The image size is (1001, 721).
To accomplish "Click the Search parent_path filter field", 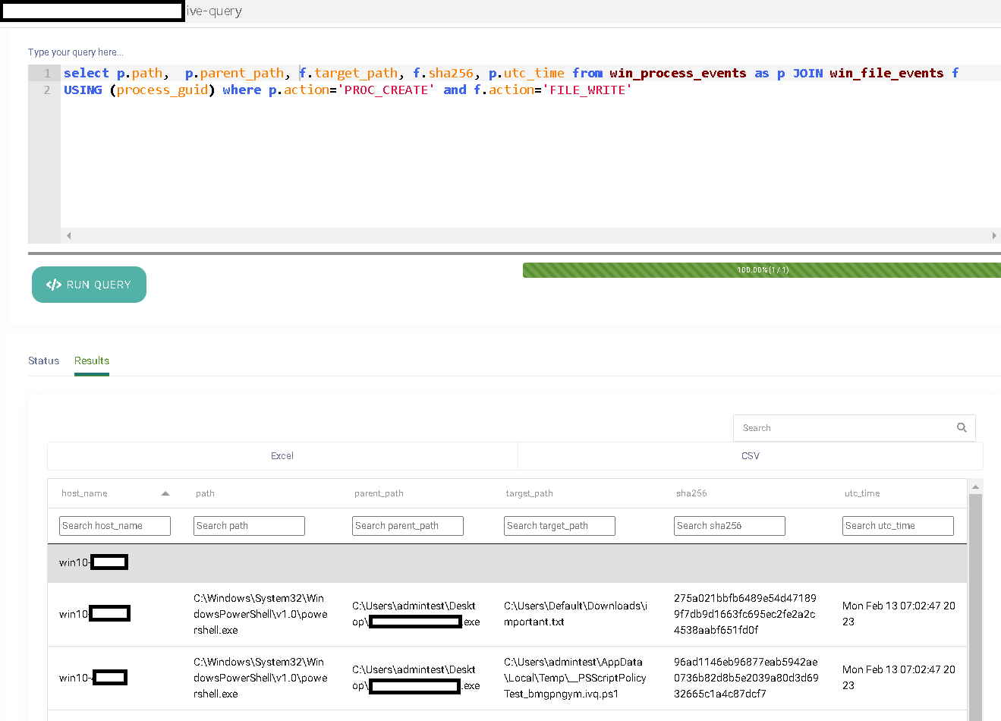I will coord(408,526).
